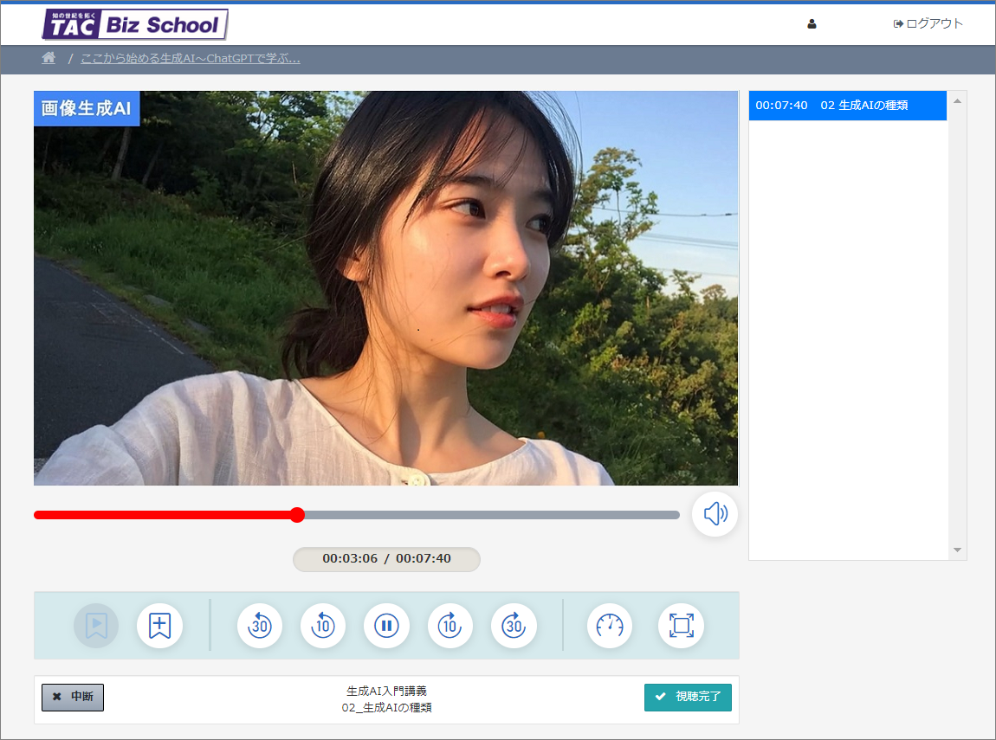The height and width of the screenshot is (740, 996).
Task: Pause the lecture video
Action: coord(386,626)
